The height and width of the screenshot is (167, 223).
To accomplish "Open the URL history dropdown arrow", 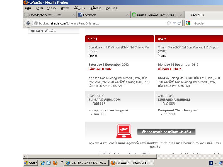I will point(174,23).
